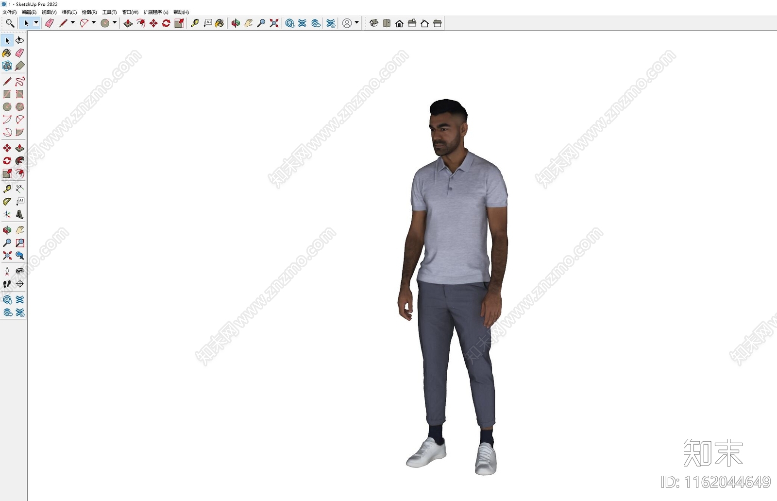
Task: Switch to Iso view
Action: (374, 23)
